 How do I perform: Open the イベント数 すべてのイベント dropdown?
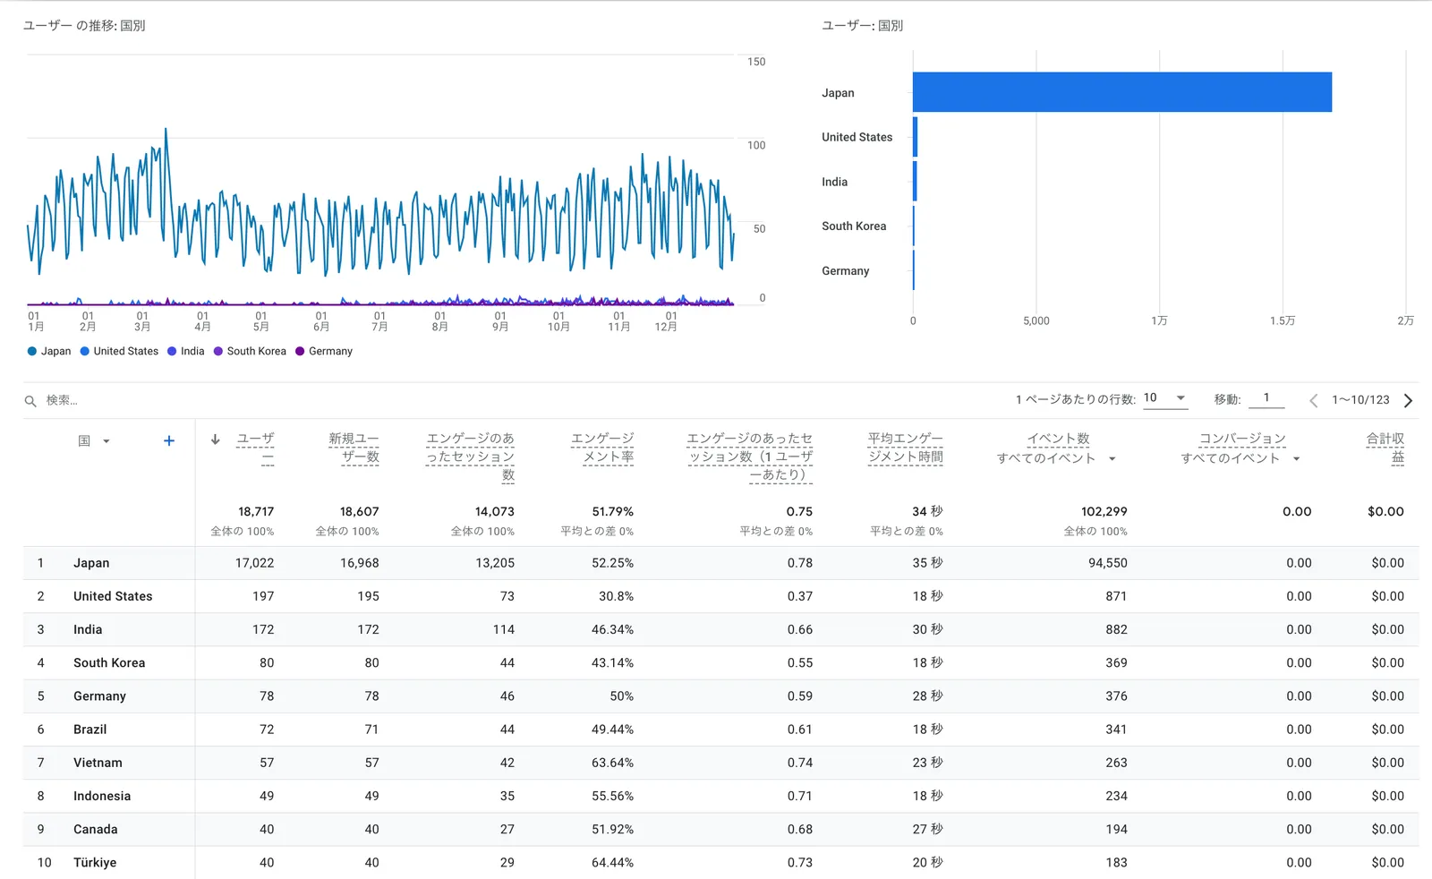click(1112, 459)
